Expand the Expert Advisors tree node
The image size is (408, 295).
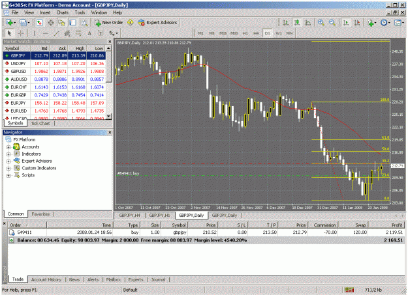8,162
